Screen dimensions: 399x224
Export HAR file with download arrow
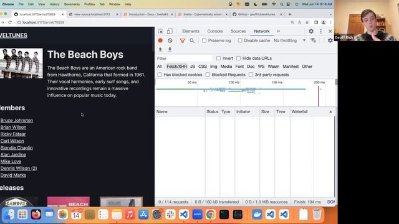pyautogui.click(x=170, y=49)
